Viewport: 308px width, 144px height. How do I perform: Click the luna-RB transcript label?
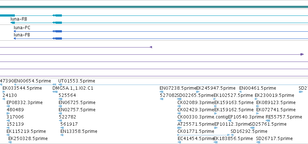19,19
